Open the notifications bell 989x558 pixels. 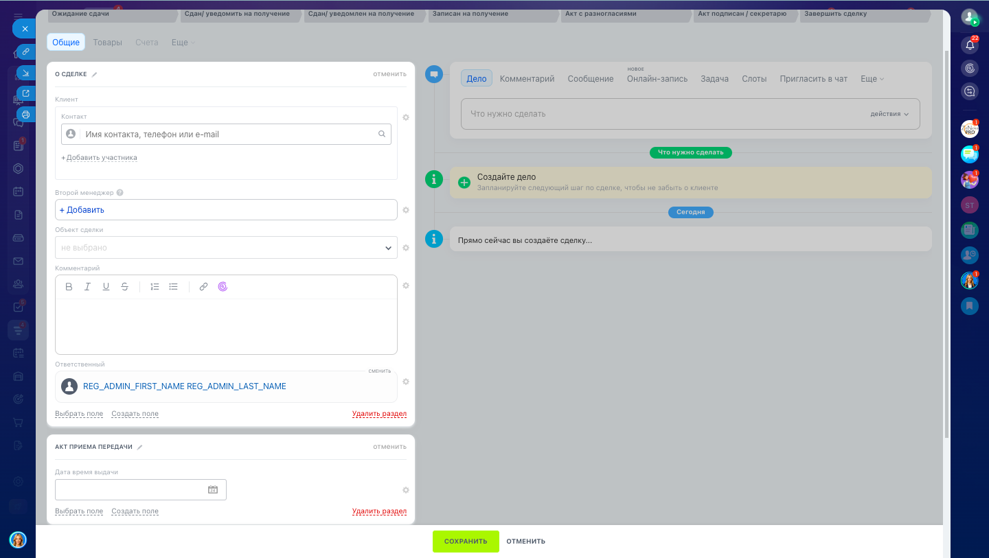tap(970, 45)
